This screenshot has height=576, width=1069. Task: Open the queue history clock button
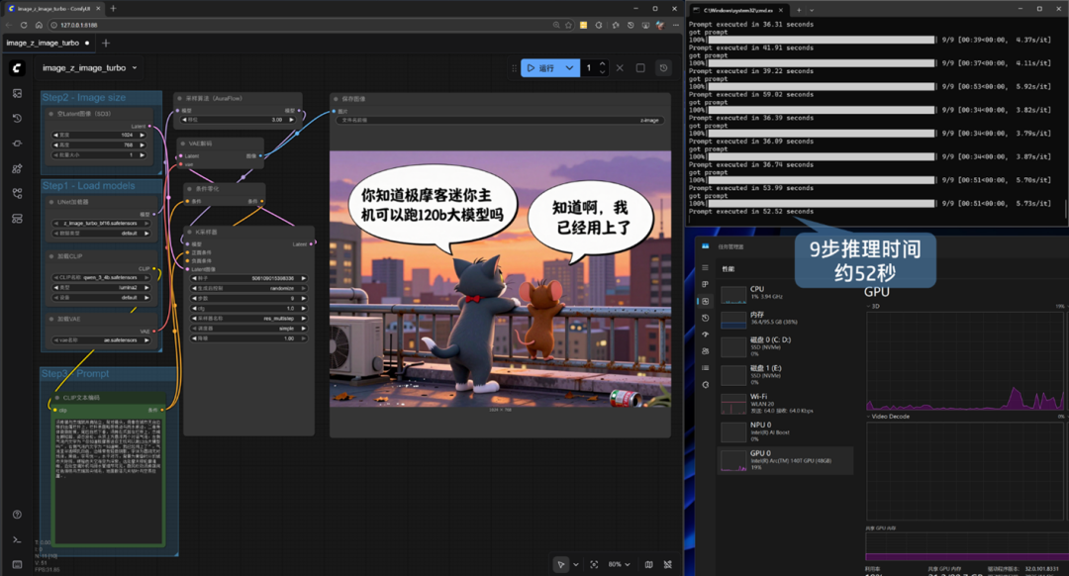pyautogui.click(x=663, y=68)
